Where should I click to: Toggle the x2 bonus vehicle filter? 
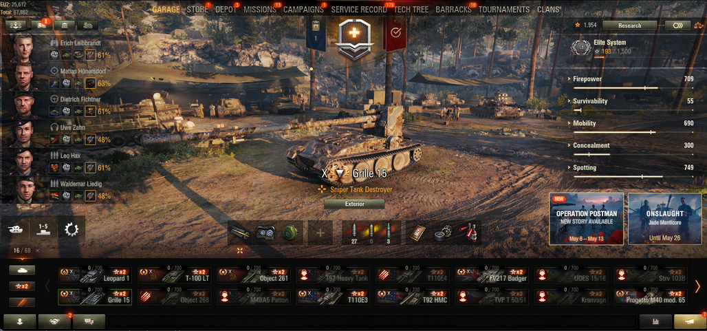(x=22, y=286)
